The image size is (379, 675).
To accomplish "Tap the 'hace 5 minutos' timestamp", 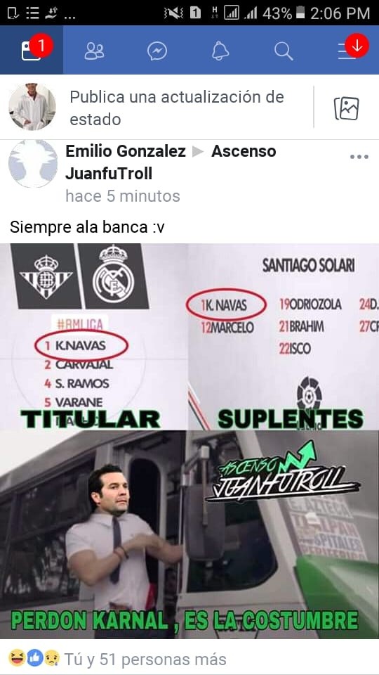I will tap(122, 196).
